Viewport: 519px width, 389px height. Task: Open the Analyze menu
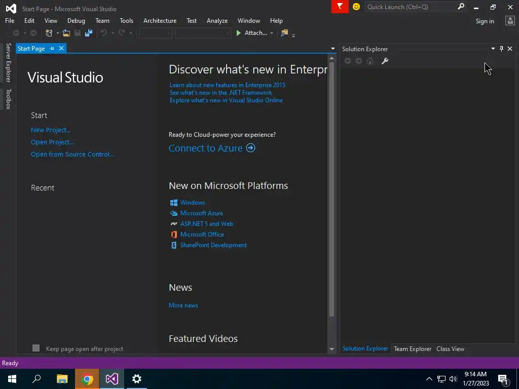217,20
